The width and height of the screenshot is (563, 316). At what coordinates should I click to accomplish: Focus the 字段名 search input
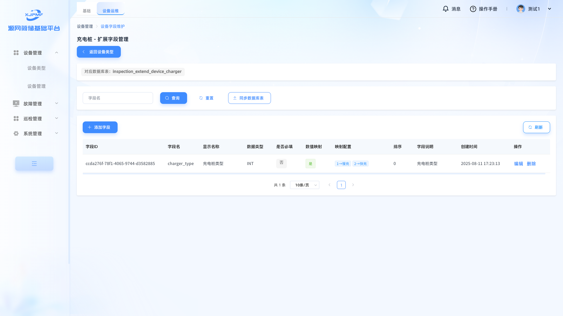point(118,98)
